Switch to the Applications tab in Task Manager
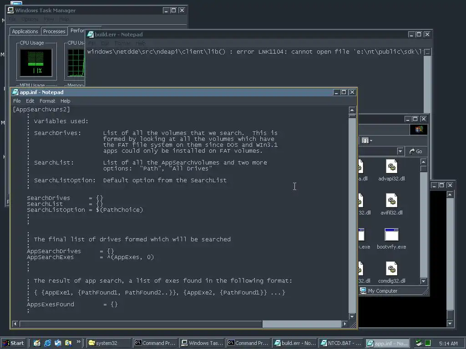This screenshot has height=349, width=466. 25,31
